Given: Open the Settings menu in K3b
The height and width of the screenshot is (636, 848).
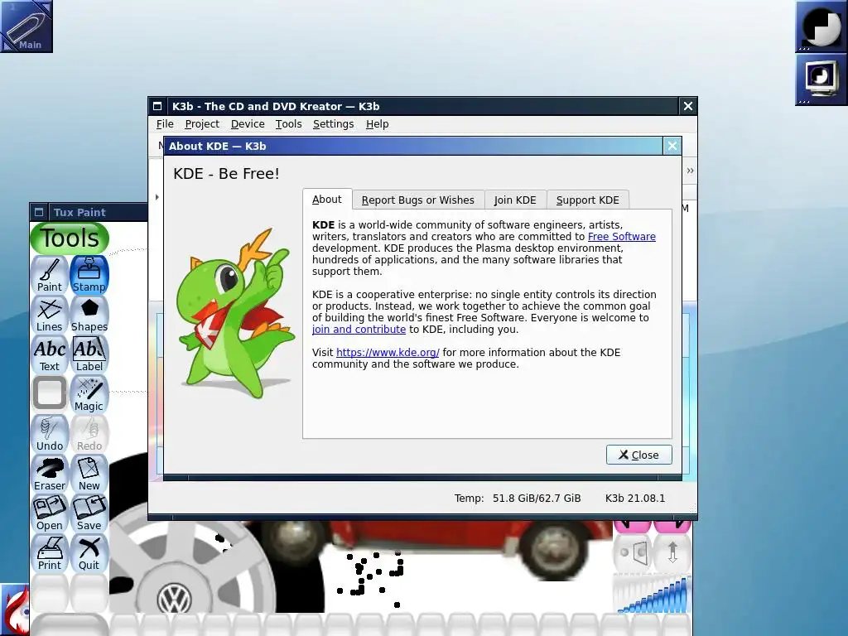Looking at the screenshot, I should tap(333, 124).
